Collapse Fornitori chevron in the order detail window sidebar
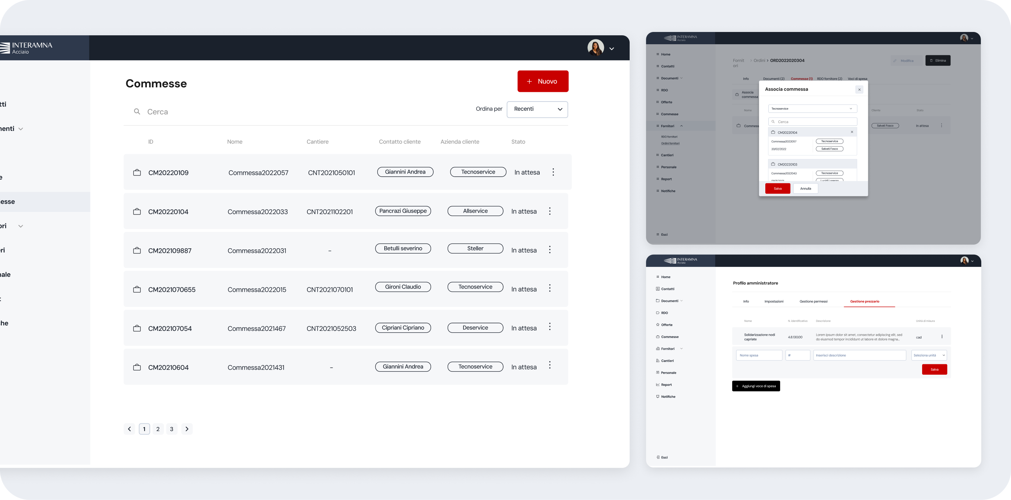Viewport: 1011px width, 500px height. (681, 126)
